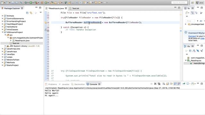
Task: Collapse the src folder
Action: [x=5, y=35]
